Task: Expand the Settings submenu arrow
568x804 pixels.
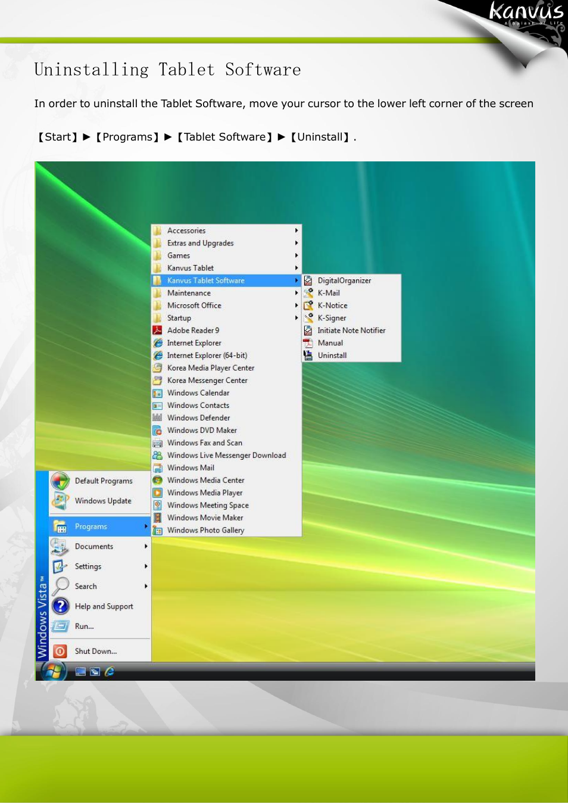Action: click(146, 566)
